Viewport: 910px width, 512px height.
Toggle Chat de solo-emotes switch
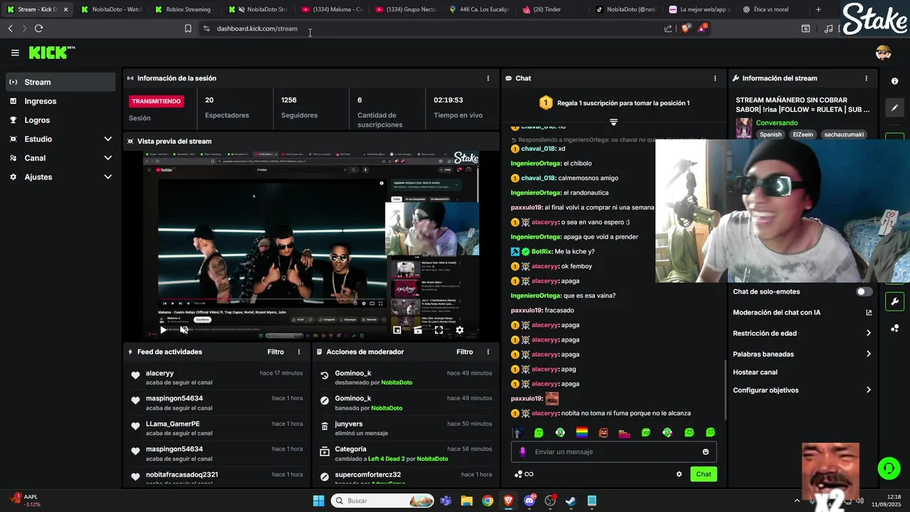864,292
